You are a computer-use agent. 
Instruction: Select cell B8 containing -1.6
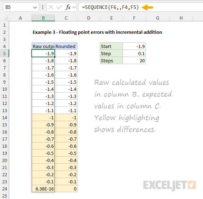(x=43, y=75)
